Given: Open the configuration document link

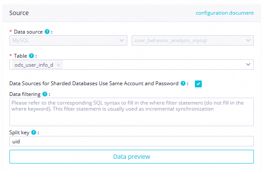Looking at the screenshot, I should [x=225, y=13].
